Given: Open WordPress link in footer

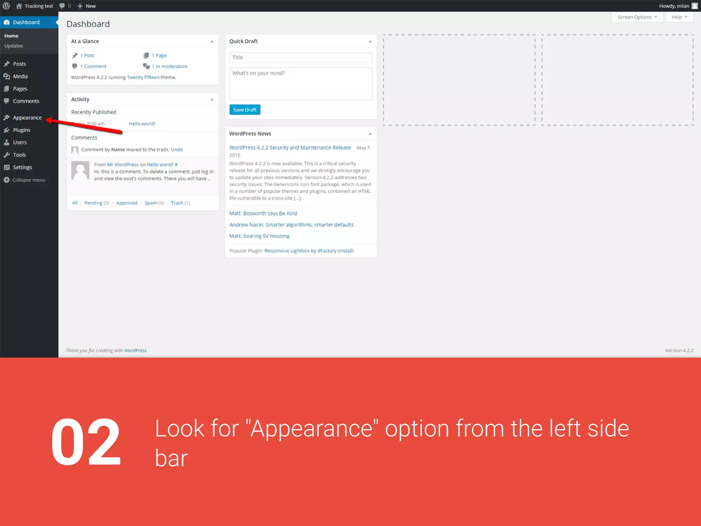Looking at the screenshot, I should (x=135, y=350).
